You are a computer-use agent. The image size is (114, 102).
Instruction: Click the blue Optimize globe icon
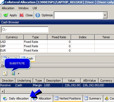click(38, 15)
